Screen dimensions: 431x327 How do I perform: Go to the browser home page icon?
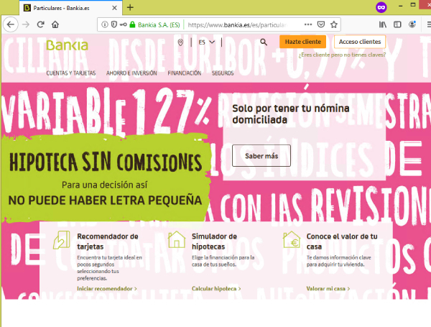[x=55, y=24]
